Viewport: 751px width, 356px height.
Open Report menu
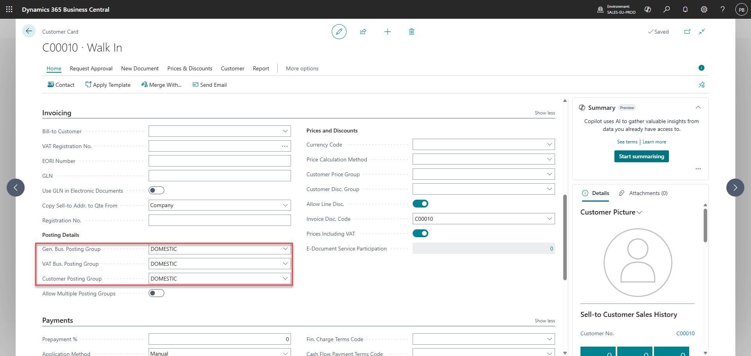261,68
